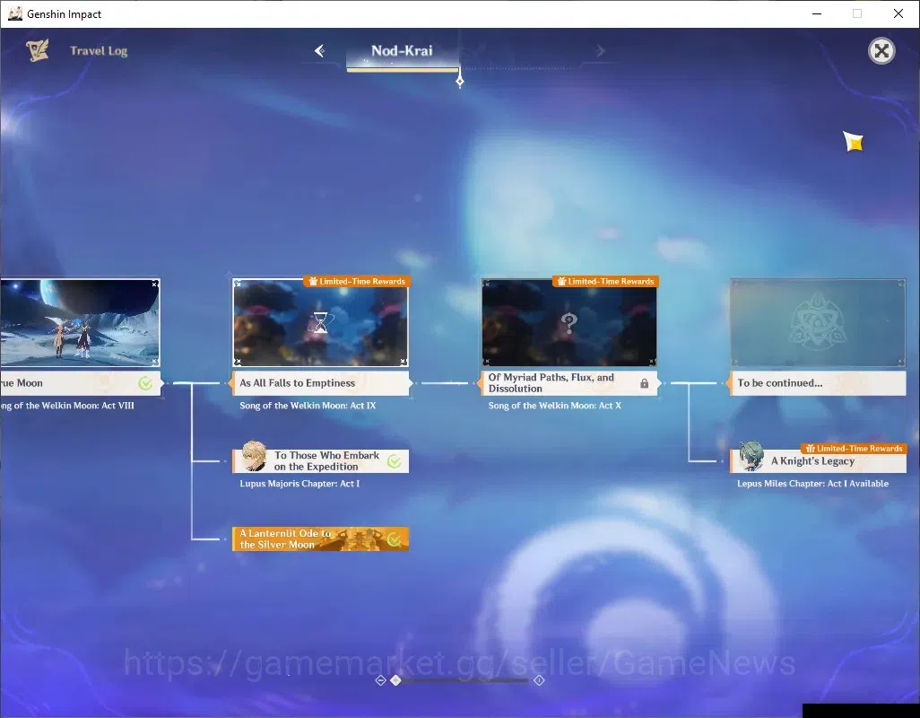The image size is (920, 718).
Task: Go to next region using right arrow
Action: pyautogui.click(x=600, y=51)
